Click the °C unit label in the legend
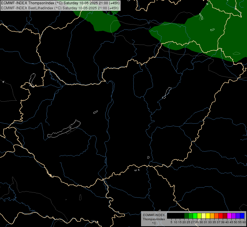The height and width of the screenshot is (227, 247). click(154, 223)
